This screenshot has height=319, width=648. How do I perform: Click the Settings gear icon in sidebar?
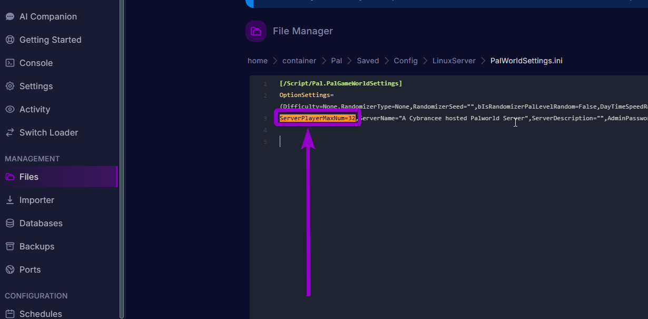point(9,86)
